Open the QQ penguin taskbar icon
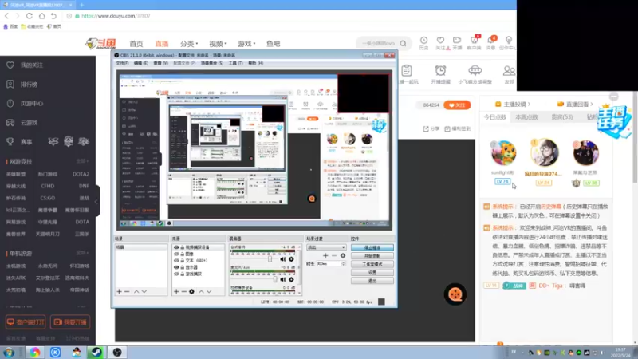This screenshot has width=638, height=359. tap(76, 352)
